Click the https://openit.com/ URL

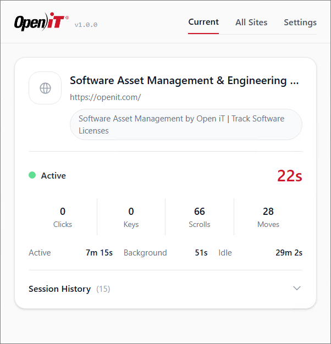(x=106, y=97)
